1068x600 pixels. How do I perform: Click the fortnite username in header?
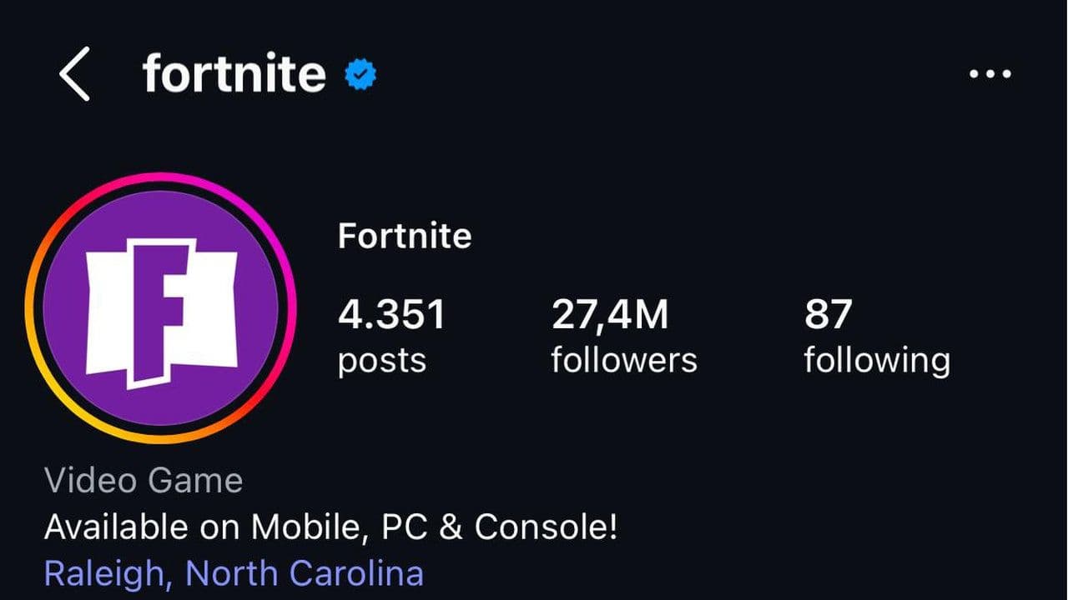[234, 74]
